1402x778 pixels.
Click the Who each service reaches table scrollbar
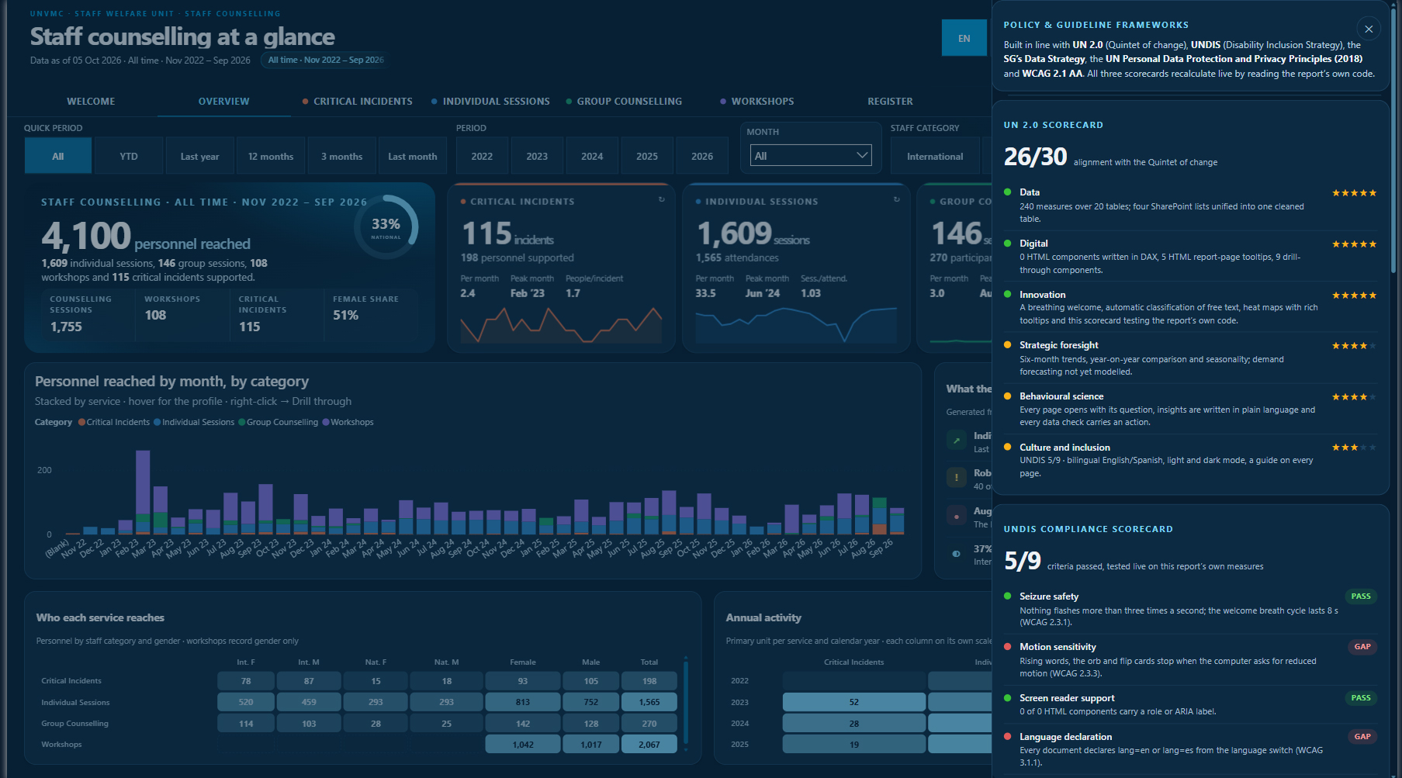686,704
